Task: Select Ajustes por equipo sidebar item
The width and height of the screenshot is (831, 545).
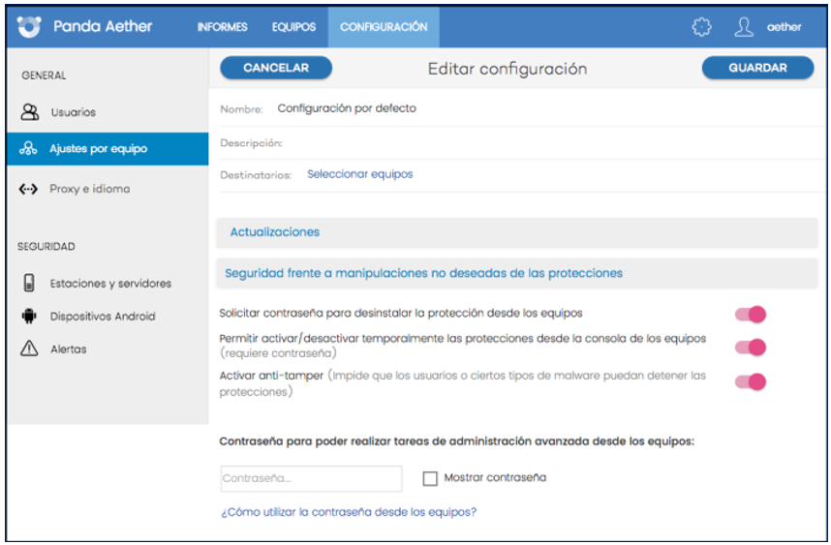Action: coord(108,149)
